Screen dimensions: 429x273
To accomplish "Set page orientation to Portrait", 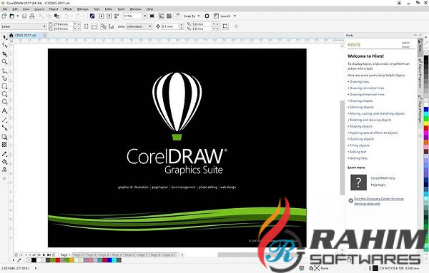I will (x=87, y=26).
